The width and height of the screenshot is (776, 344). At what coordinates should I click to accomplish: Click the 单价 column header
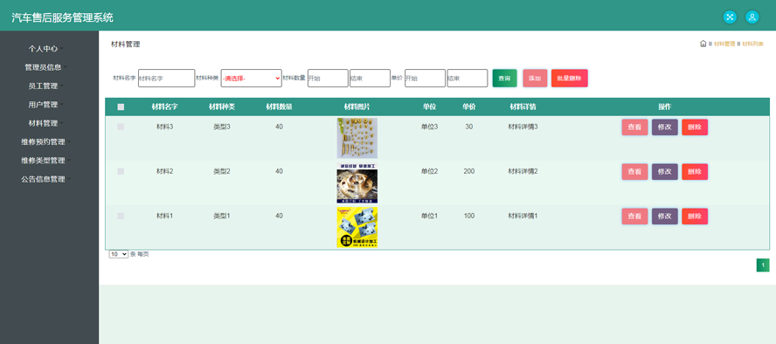coord(468,107)
